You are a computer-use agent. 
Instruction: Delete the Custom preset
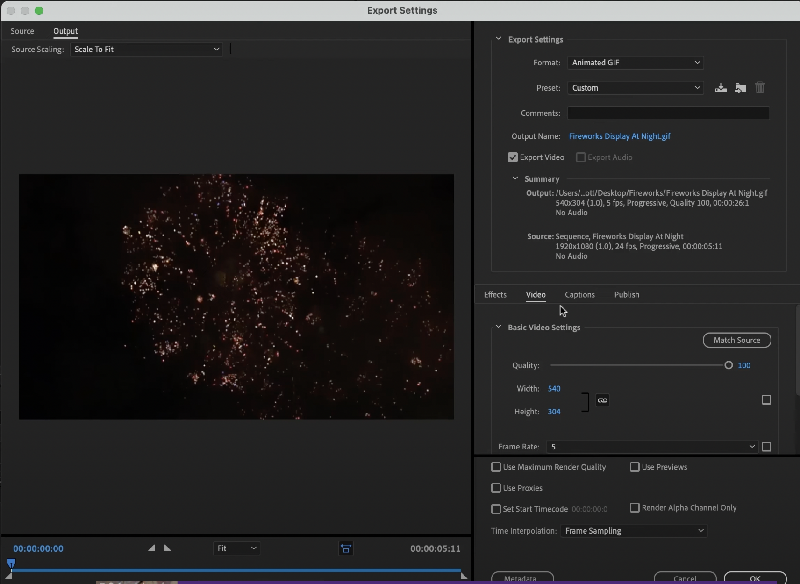[x=760, y=88]
